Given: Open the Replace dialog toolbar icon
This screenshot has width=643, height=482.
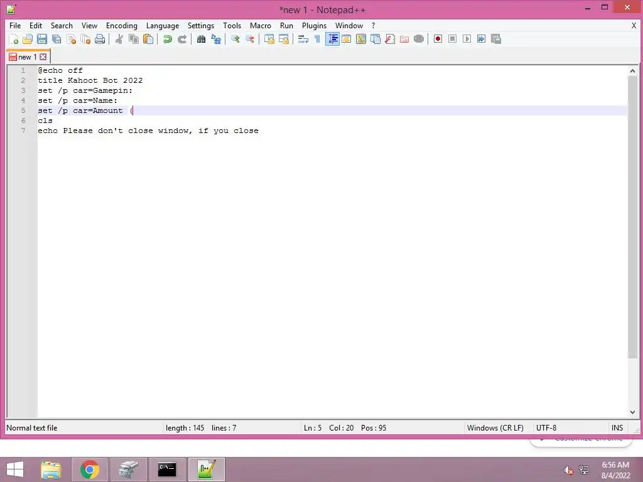Looking at the screenshot, I should coord(216,39).
